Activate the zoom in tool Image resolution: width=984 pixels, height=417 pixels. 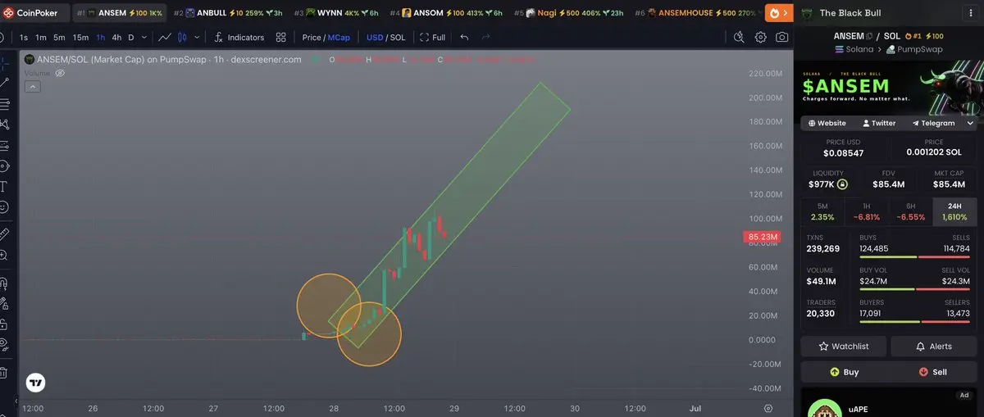[4, 255]
